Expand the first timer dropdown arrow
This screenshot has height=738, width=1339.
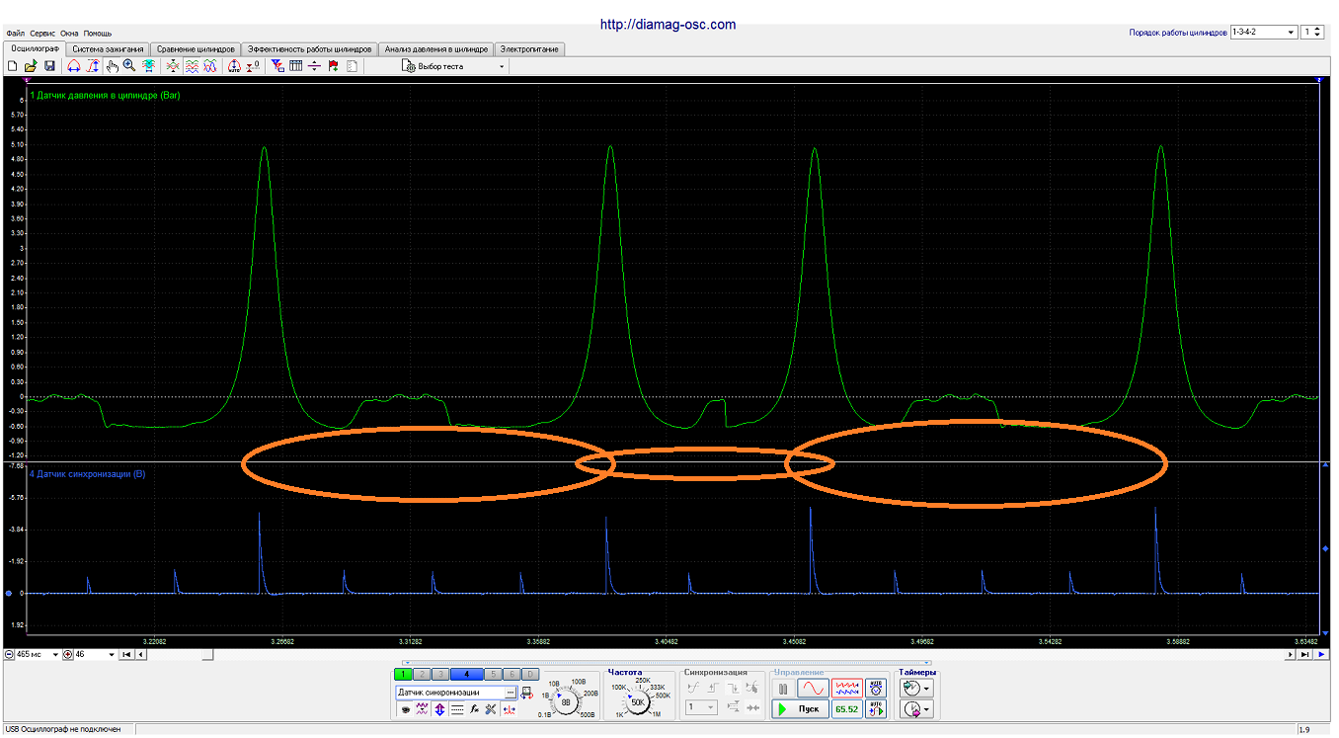pyautogui.click(x=925, y=688)
